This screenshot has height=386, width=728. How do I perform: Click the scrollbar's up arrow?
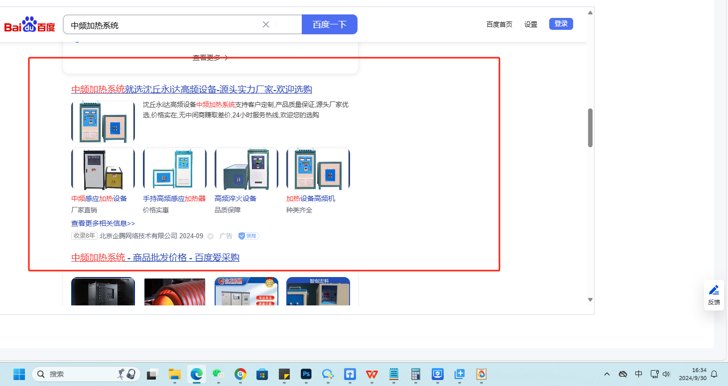(590, 12)
